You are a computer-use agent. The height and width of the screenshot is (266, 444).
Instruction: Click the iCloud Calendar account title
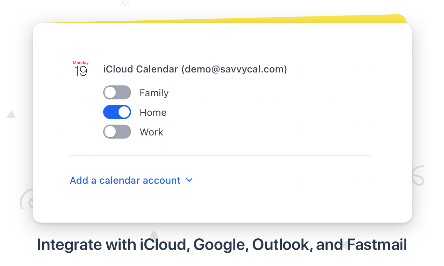pyautogui.click(x=141, y=69)
